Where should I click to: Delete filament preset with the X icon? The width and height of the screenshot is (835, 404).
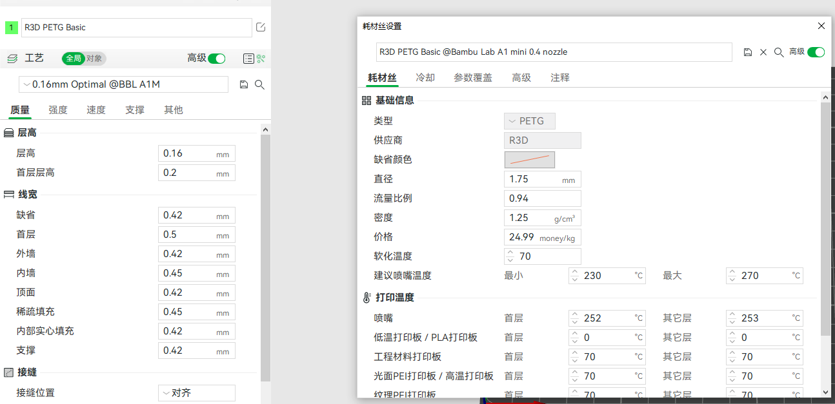pos(763,52)
